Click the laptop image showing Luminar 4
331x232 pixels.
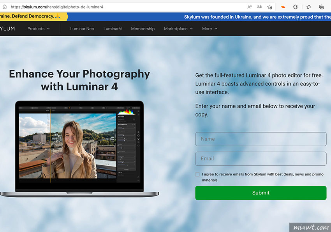click(79, 149)
